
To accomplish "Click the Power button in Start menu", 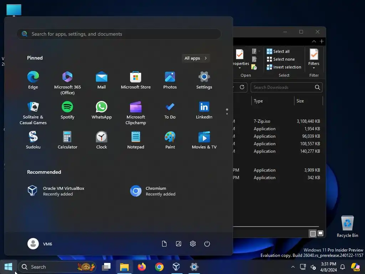I will (207, 244).
